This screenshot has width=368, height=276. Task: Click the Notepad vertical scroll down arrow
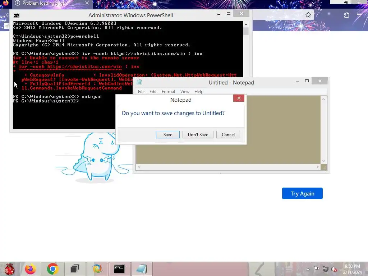[323, 161]
